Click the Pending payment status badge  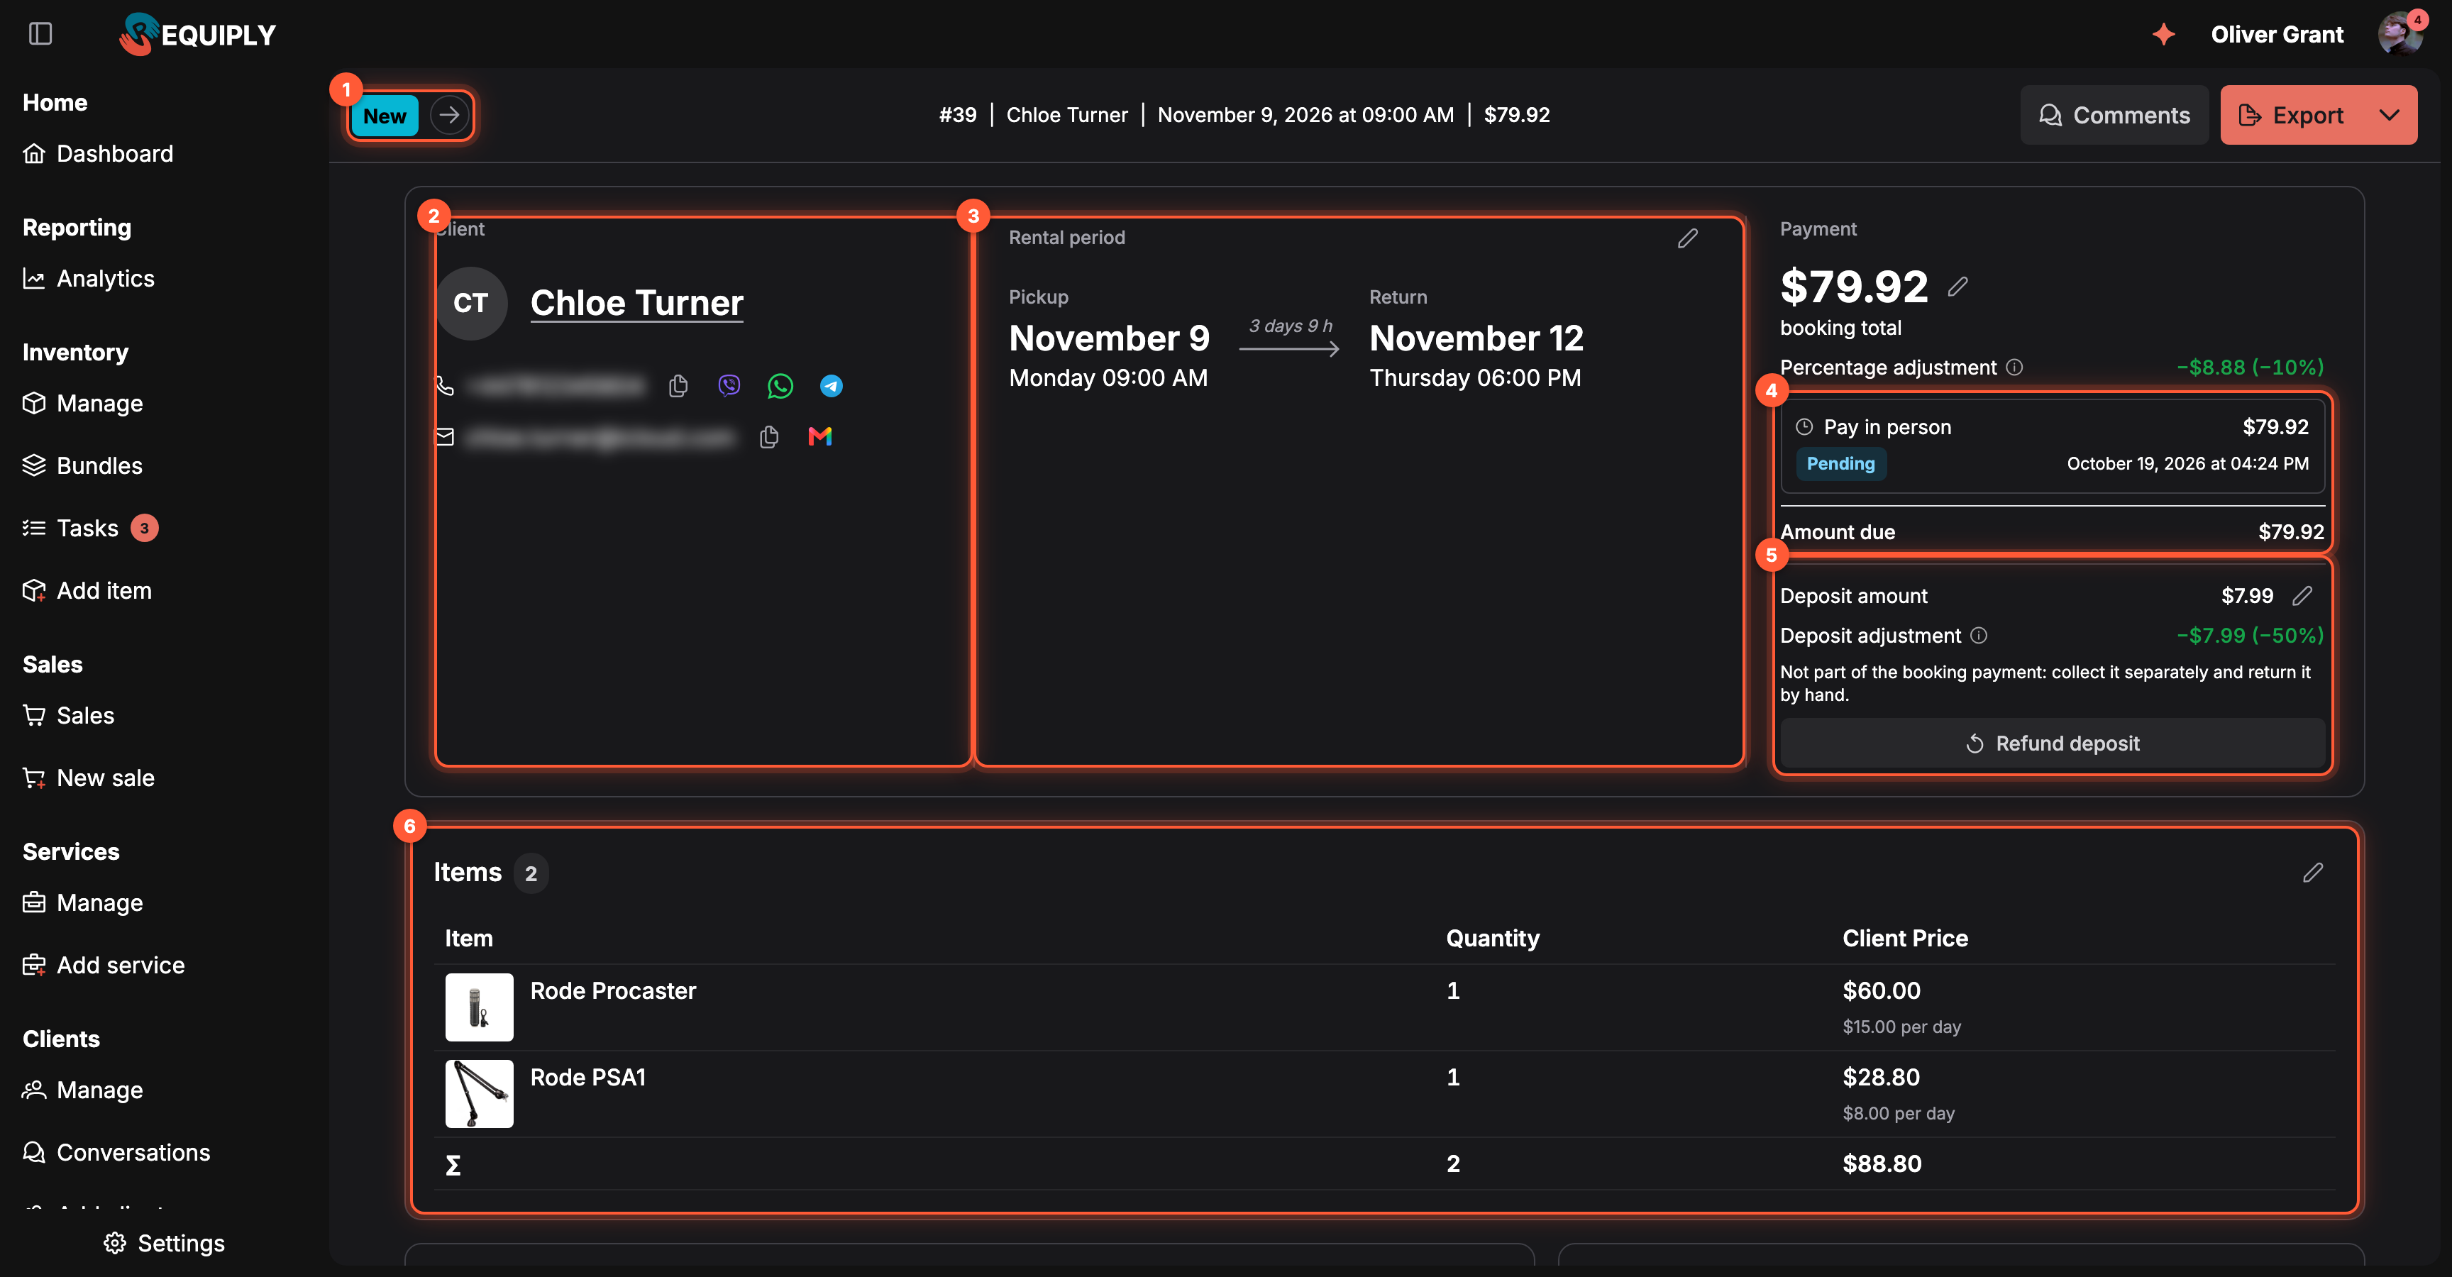[1840, 463]
